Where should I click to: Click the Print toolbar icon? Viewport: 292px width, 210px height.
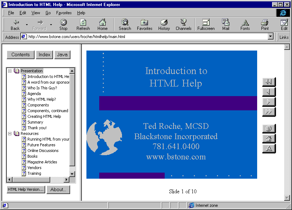click(265, 25)
